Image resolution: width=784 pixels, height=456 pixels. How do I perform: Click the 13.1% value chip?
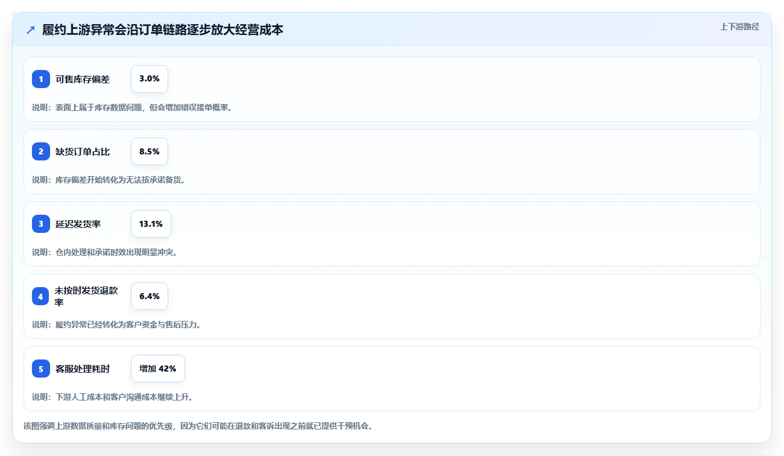coord(151,224)
